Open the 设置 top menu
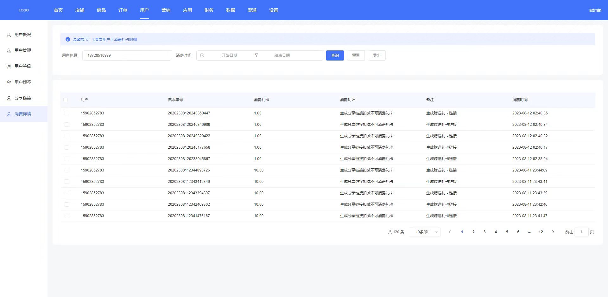Image resolution: width=608 pixels, height=297 pixels. click(x=274, y=10)
